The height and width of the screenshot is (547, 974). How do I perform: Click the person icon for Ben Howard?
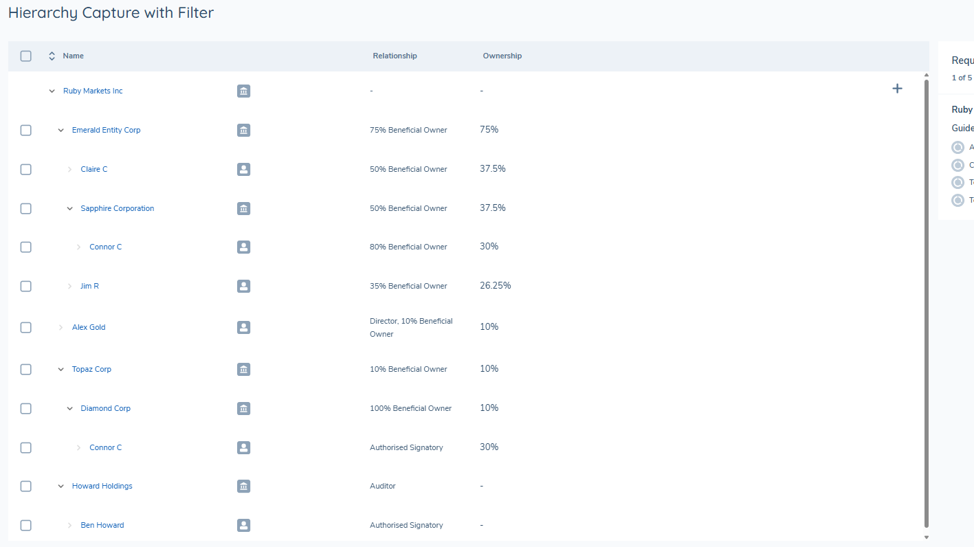click(243, 526)
